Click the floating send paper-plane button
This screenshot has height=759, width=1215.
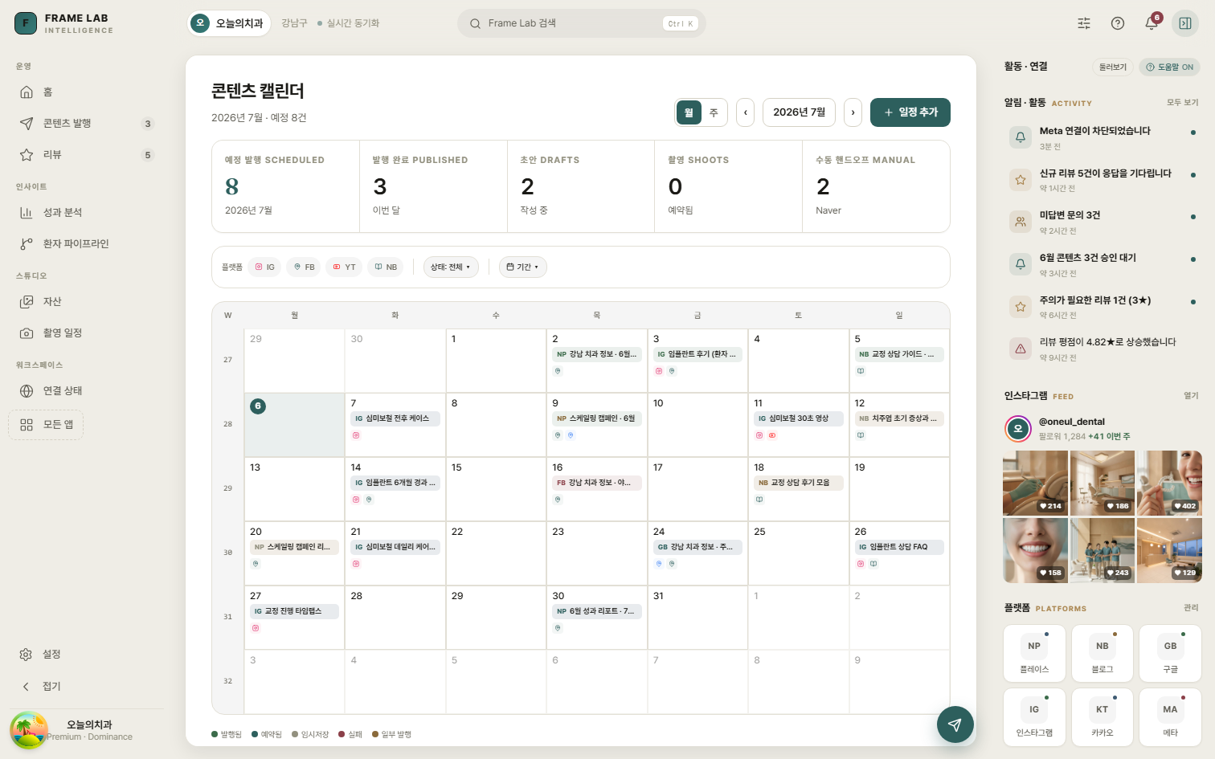(955, 724)
